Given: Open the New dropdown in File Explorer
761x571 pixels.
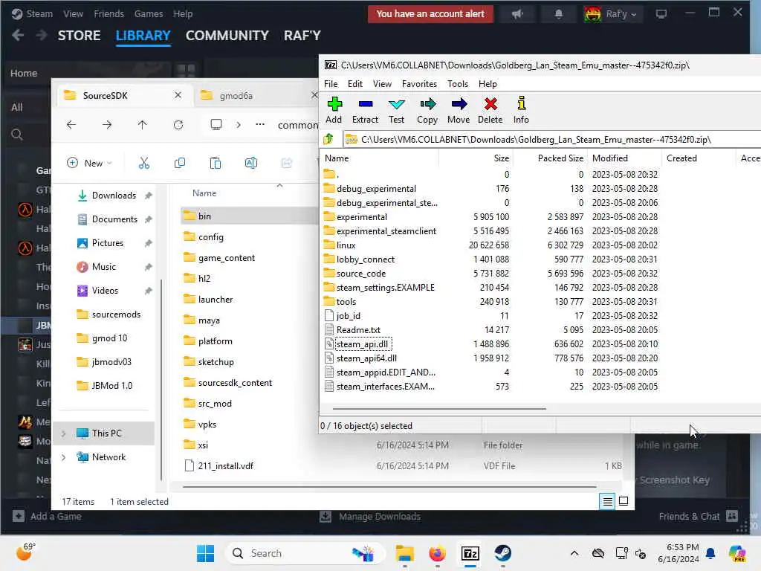Looking at the screenshot, I should point(90,163).
